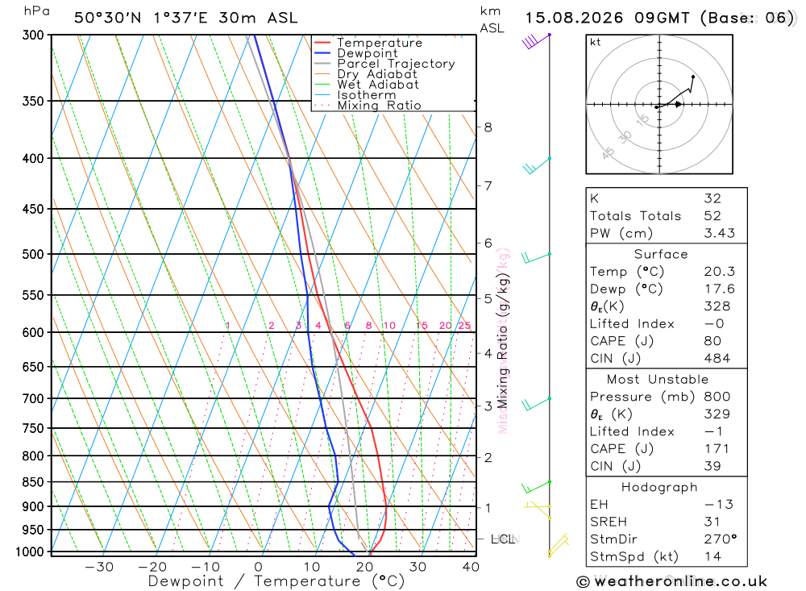The width and height of the screenshot is (806, 591).
Task: Click the SREH value 31
Action: pos(712,522)
